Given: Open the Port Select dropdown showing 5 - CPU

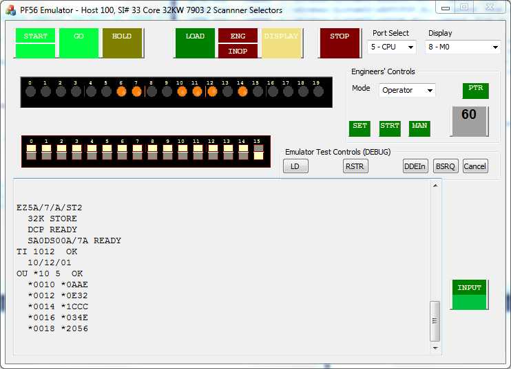Looking at the screenshot, I should tap(392, 47).
